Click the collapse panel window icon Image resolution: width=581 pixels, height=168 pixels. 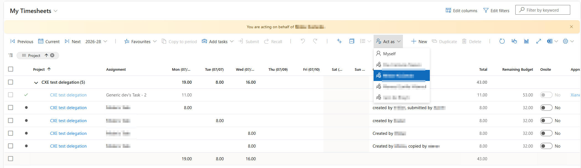(352, 41)
